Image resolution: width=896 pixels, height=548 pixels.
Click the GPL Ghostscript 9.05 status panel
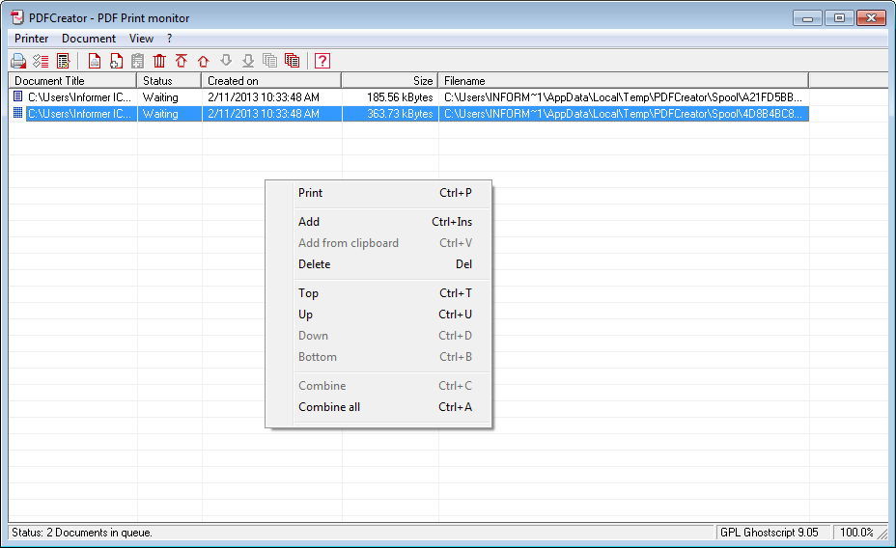772,533
